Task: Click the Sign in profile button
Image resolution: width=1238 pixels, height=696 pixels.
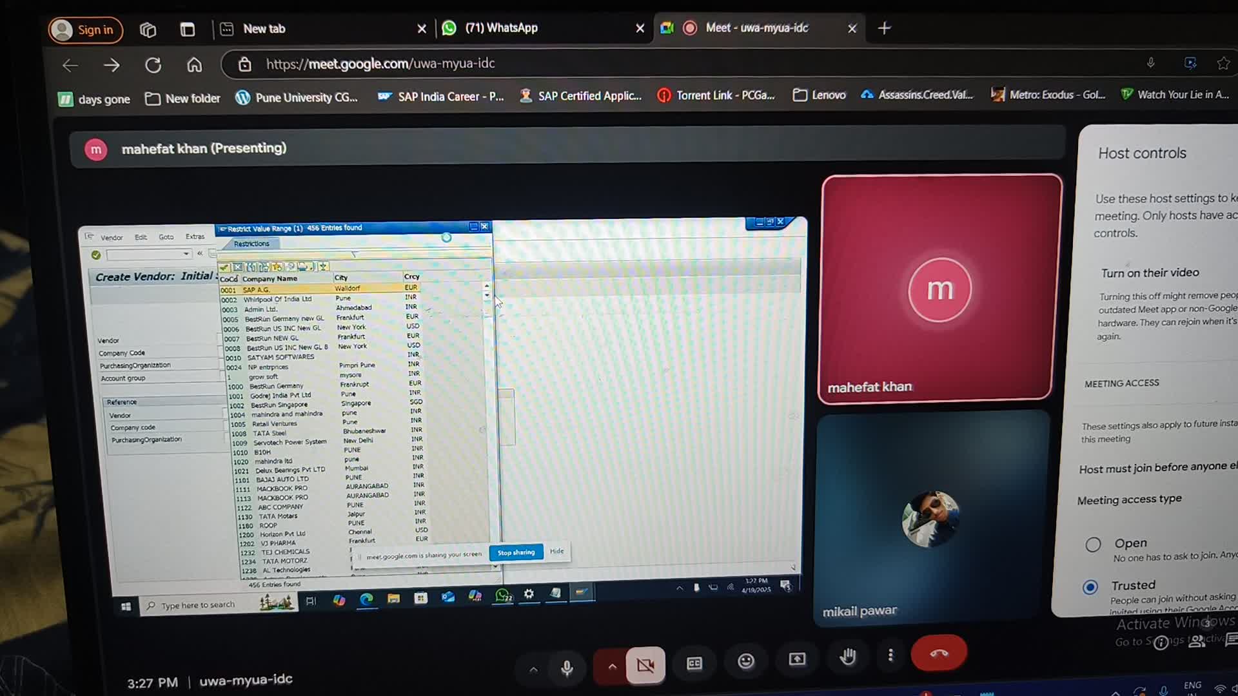Action: [x=85, y=30]
